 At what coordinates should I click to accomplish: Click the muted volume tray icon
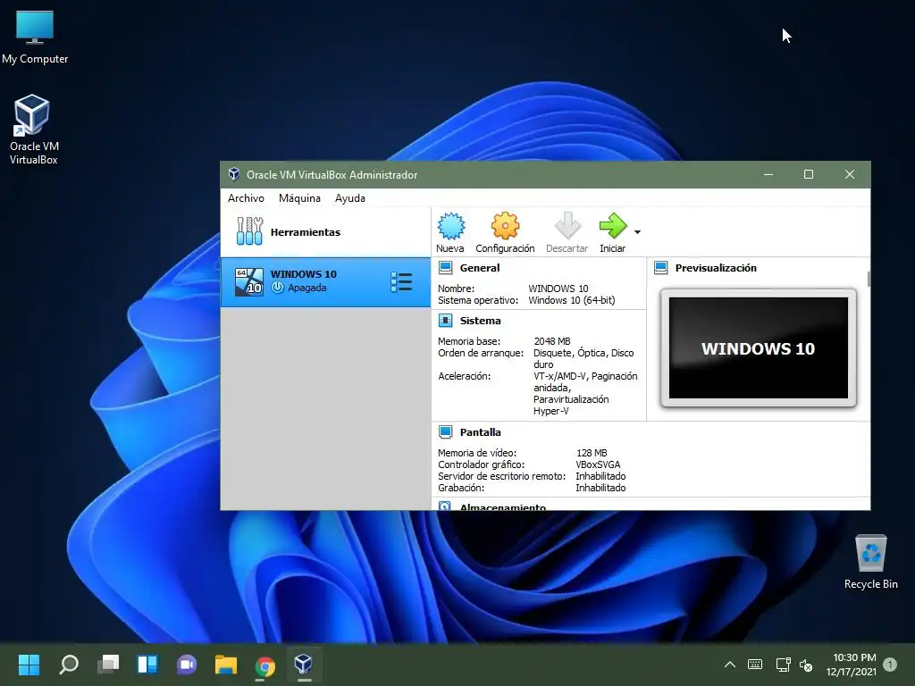[x=806, y=665]
